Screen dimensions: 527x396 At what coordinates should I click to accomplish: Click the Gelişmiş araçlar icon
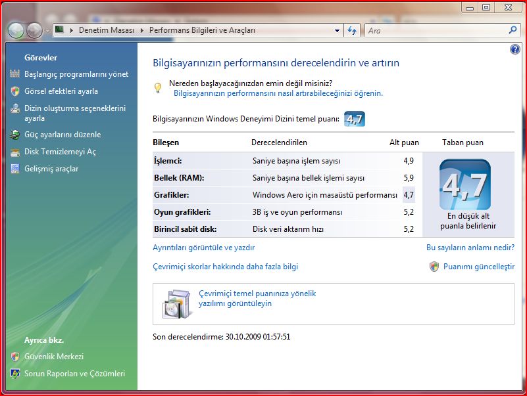pyautogui.click(x=14, y=169)
